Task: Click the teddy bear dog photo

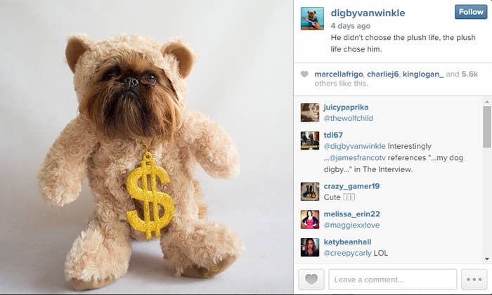Action: pos(146,147)
